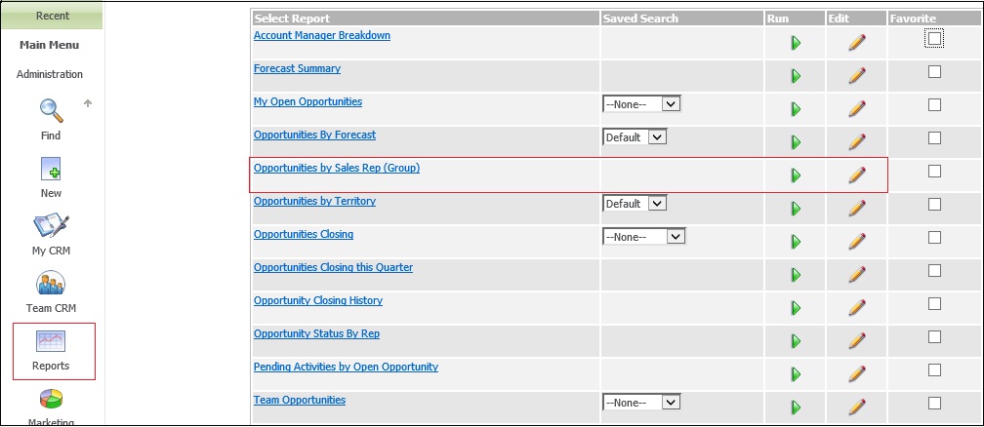The image size is (984, 427).
Task: Mark Opportunity Closing History as favorite
Action: pyautogui.click(x=934, y=304)
